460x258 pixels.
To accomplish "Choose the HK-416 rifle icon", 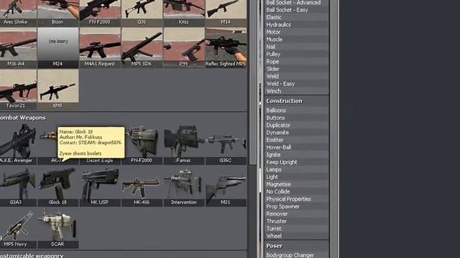I will 142,186.
